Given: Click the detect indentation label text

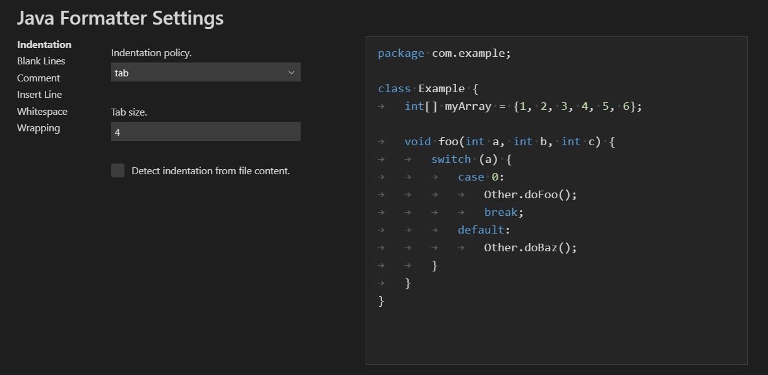Looking at the screenshot, I should coord(210,170).
